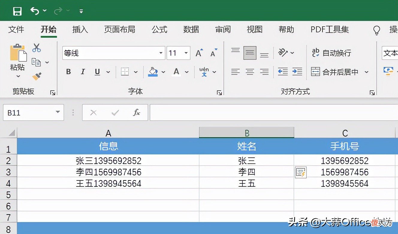Image resolution: width=398 pixels, height=234 pixels.
Task: Open the 剪贴板 dialog launcher
Action: (x=53, y=93)
